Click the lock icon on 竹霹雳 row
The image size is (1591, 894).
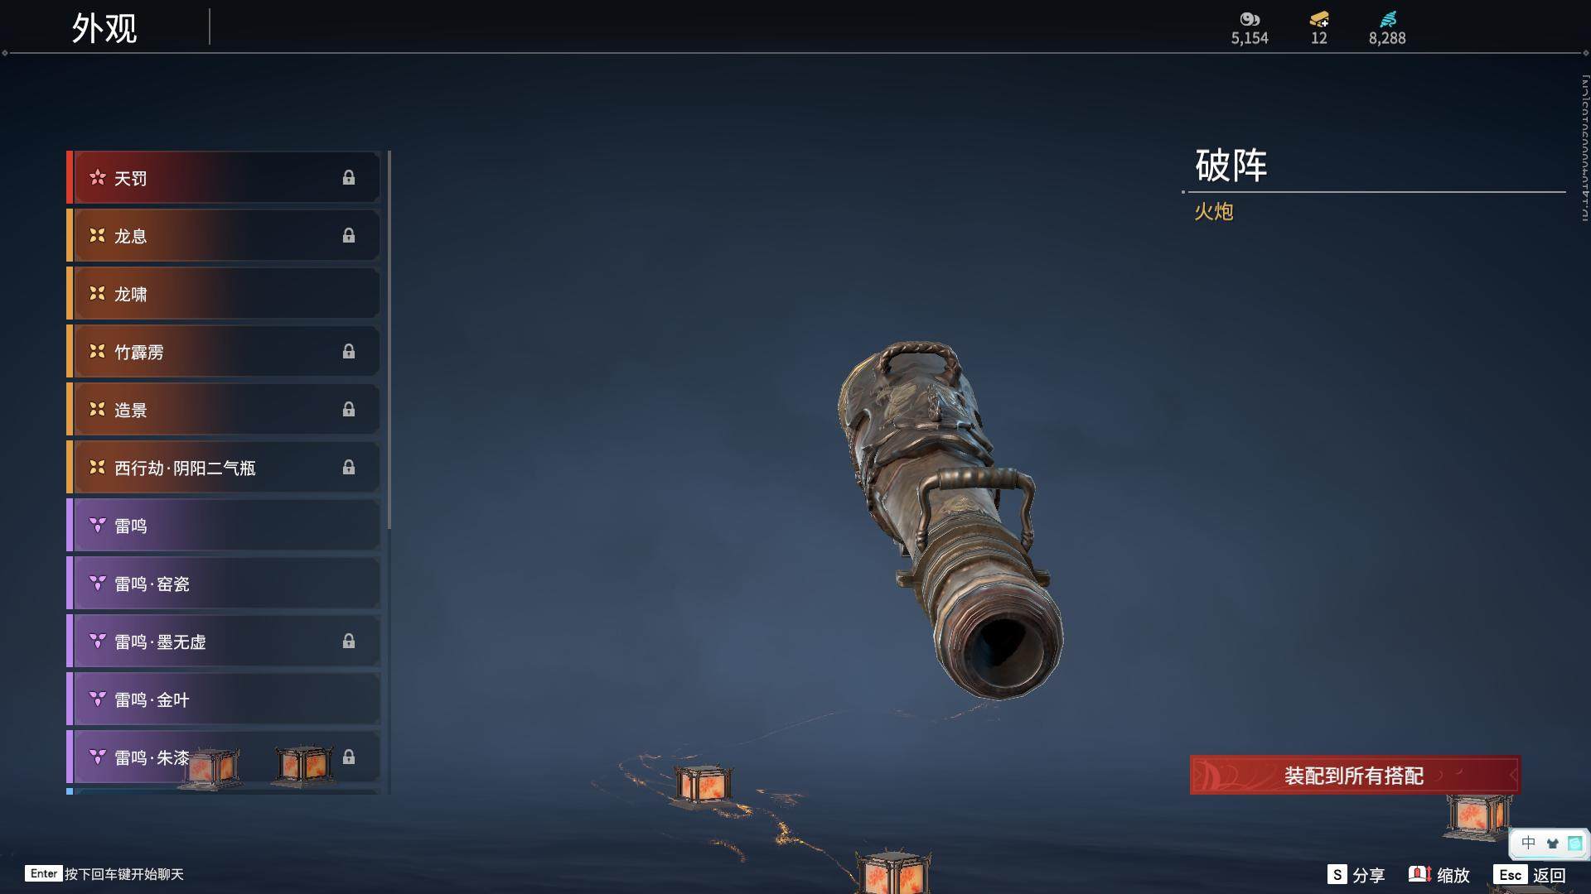tap(349, 352)
